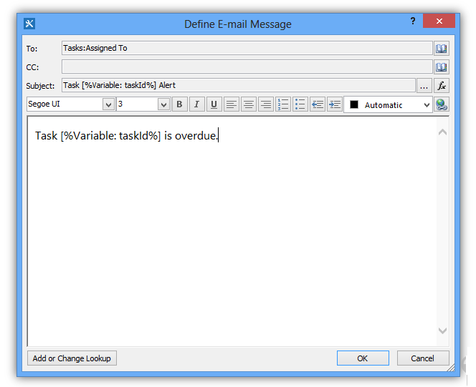The image size is (476, 387).
Task: Open address book for To field
Action: click(442, 49)
